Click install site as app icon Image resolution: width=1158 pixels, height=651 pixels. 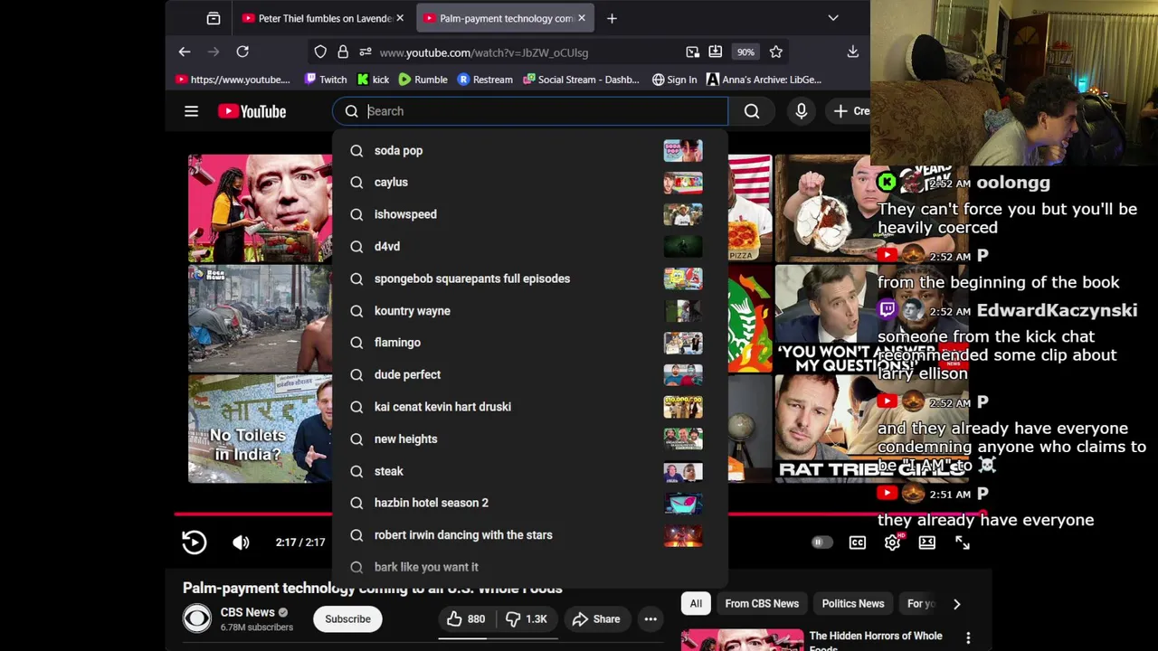tap(716, 52)
